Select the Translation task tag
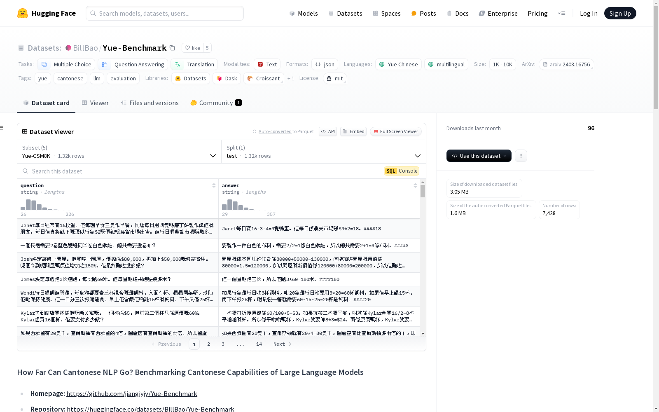This screenshot has height=412, width=659. [194, 64]
